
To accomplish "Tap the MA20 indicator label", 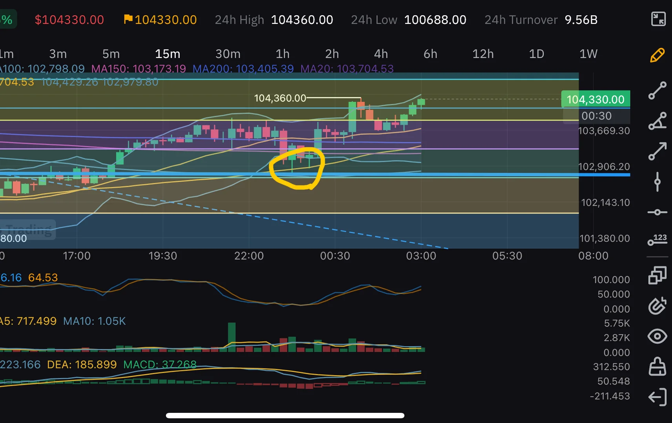I will click(347, 69).
